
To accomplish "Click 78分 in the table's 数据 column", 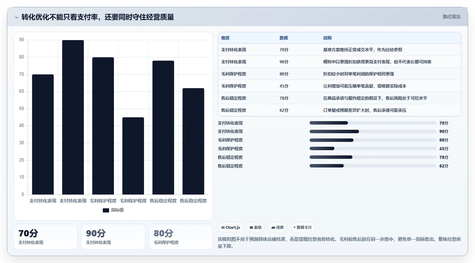I will click(x=284, y=98).
